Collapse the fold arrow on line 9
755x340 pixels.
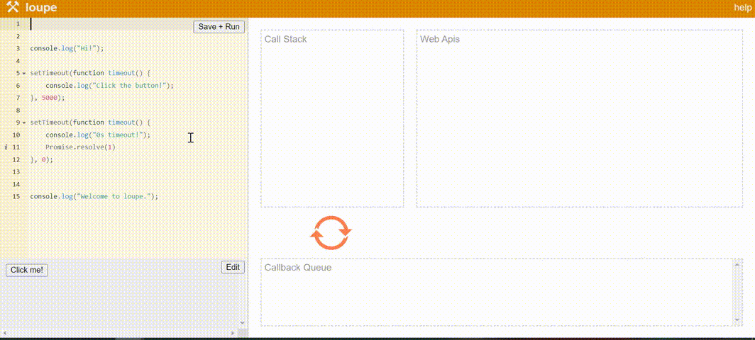[x=24, y=123]
